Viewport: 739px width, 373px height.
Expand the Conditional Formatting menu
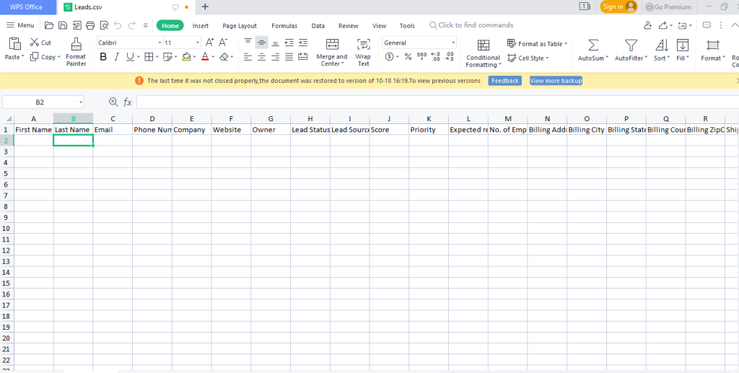[x=500, y=65]
